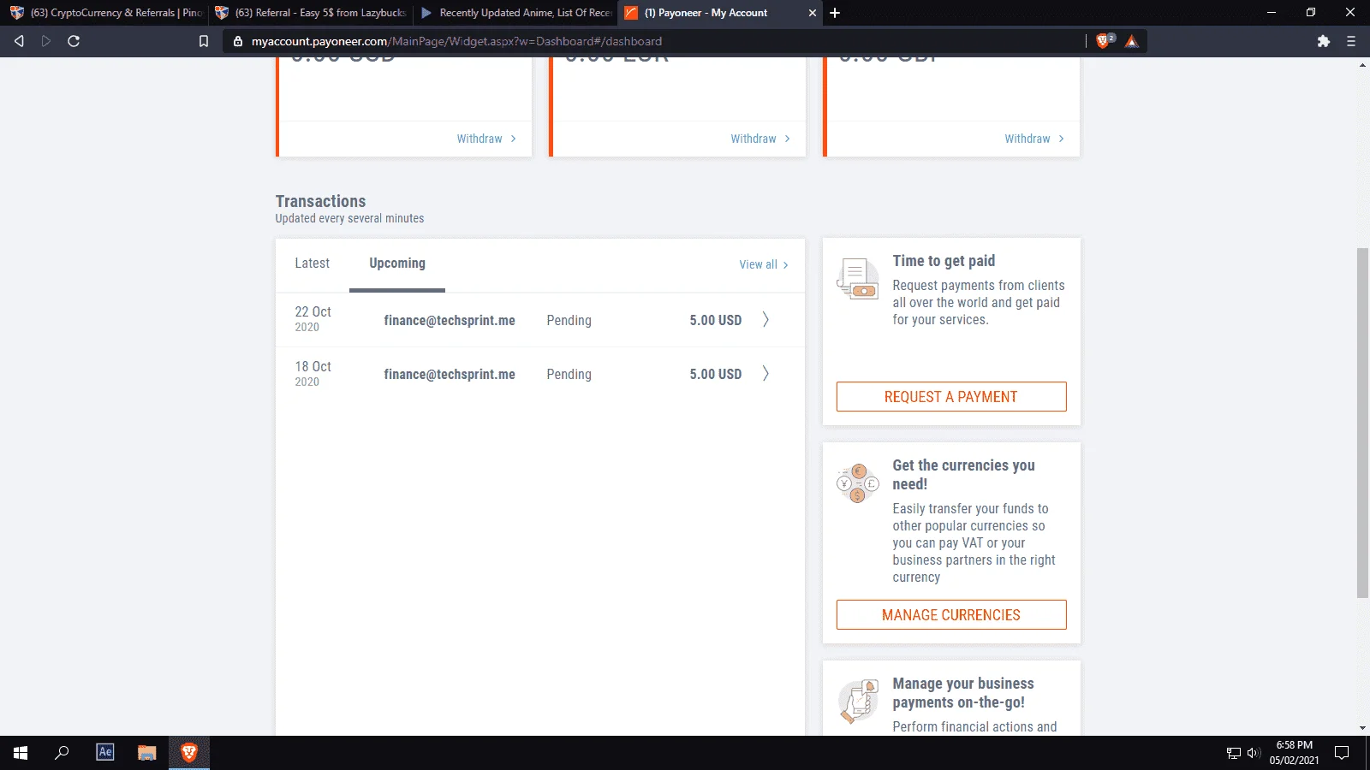This screenshot has height=770, width=1370.
Task: Expand the 22 Oct transaction chevron
Action: point(765,320)
